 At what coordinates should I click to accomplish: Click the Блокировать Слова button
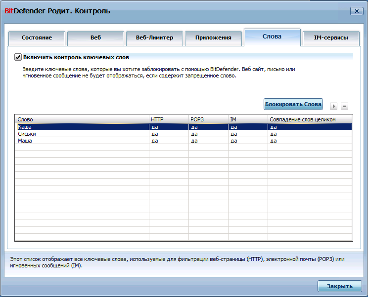coord(293,104)
